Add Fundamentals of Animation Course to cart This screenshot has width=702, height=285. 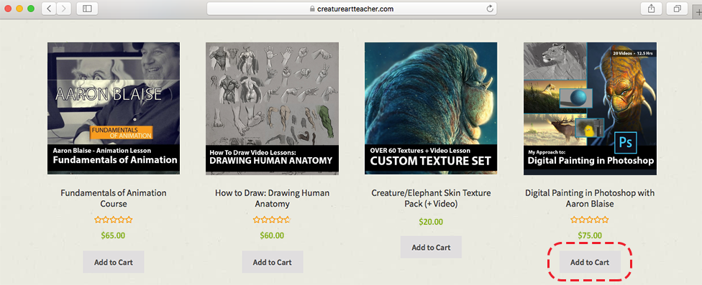(x=113, y=262)
